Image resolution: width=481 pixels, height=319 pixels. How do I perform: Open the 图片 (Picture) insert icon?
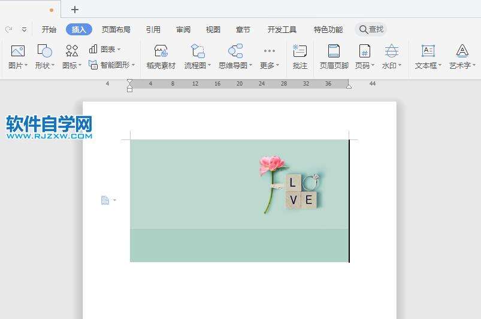pyautogui.click(x=18, y=50)
